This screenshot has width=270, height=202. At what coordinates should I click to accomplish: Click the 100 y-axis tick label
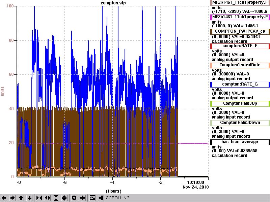[x=10, y=6]
